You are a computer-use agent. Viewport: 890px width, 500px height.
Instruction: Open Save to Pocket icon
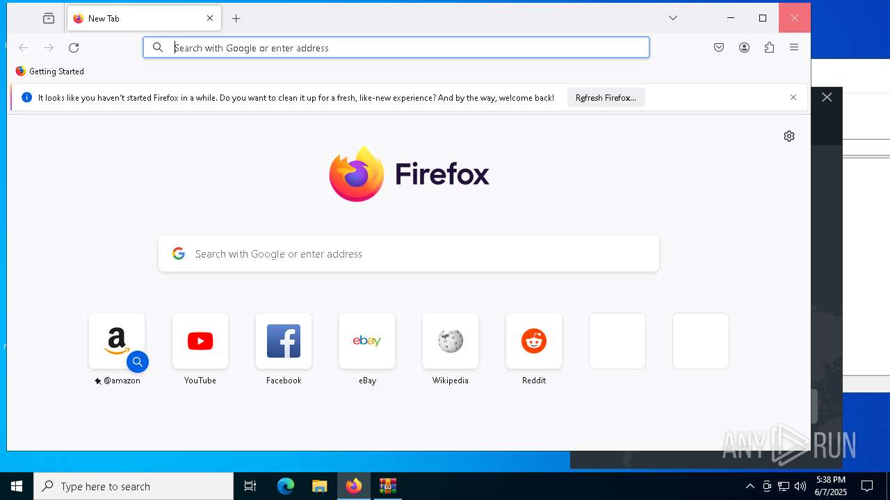719,48
